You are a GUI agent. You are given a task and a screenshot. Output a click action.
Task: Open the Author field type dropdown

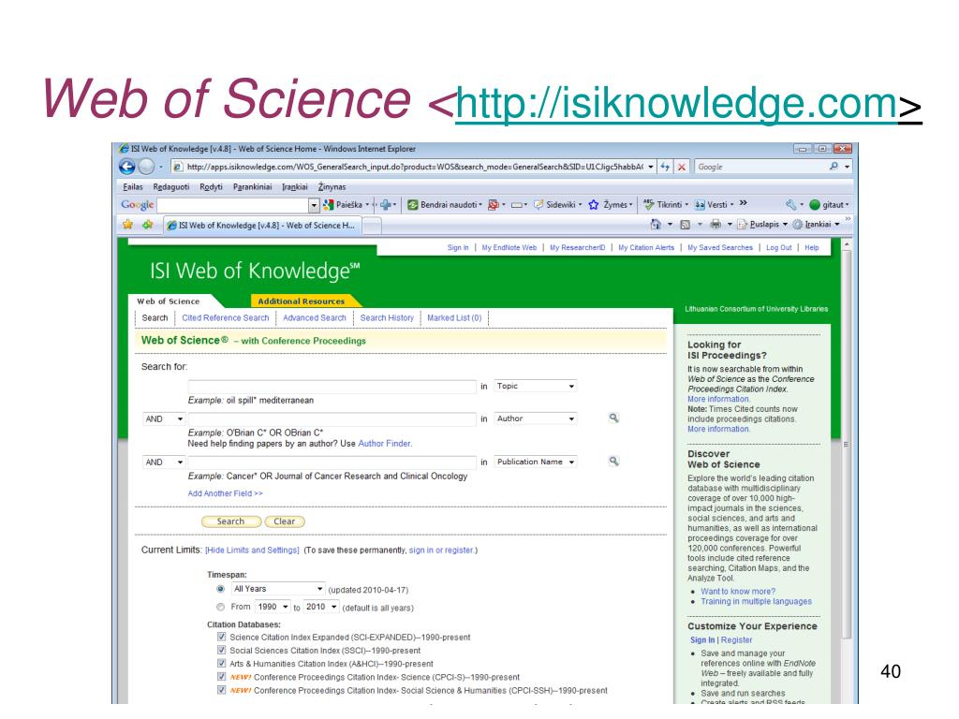[x=536, y=418]
